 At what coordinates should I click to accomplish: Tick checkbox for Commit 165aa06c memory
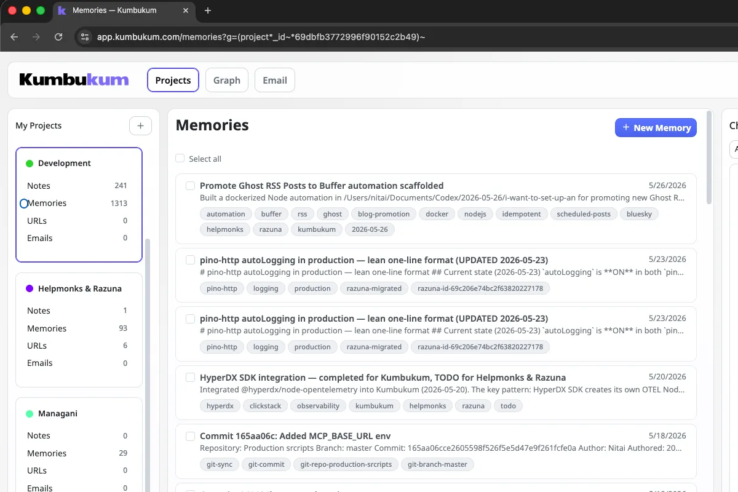click(x=190, y=436)
